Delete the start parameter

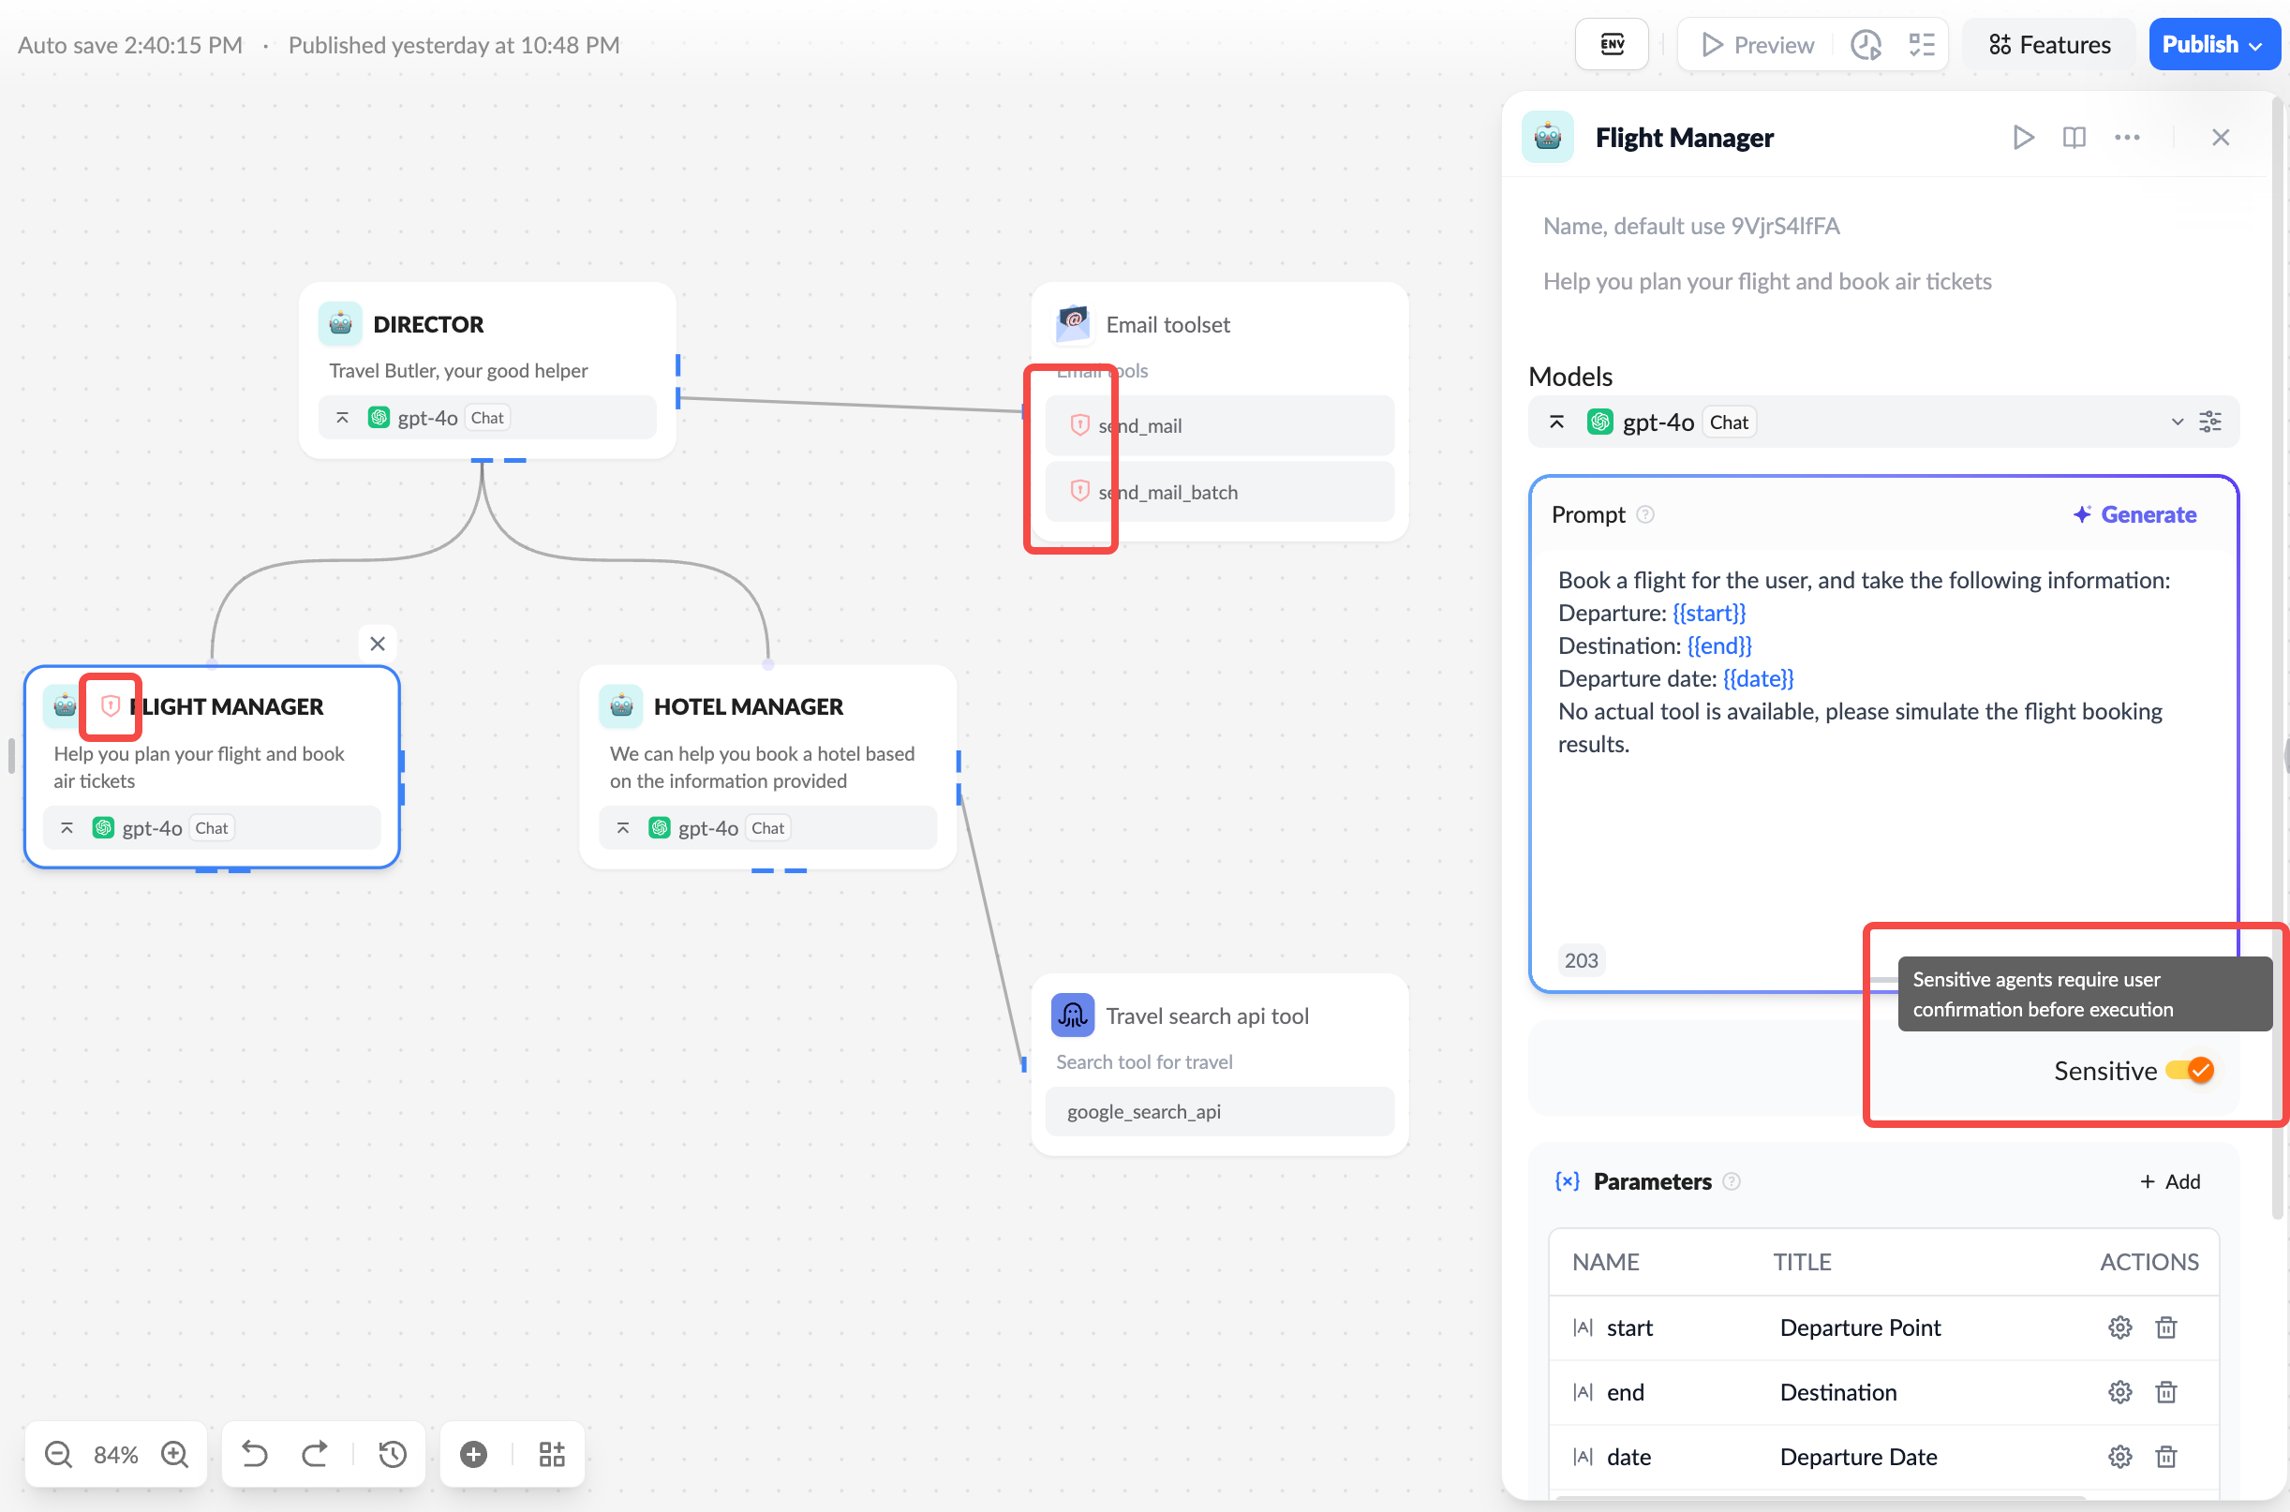coord(2165,1327)
